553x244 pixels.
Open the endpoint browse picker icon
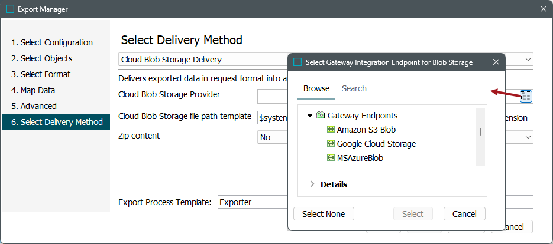pos(526,96)
